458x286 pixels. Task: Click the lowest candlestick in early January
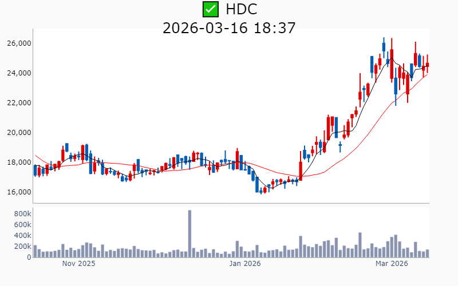[x=261, y=191]
